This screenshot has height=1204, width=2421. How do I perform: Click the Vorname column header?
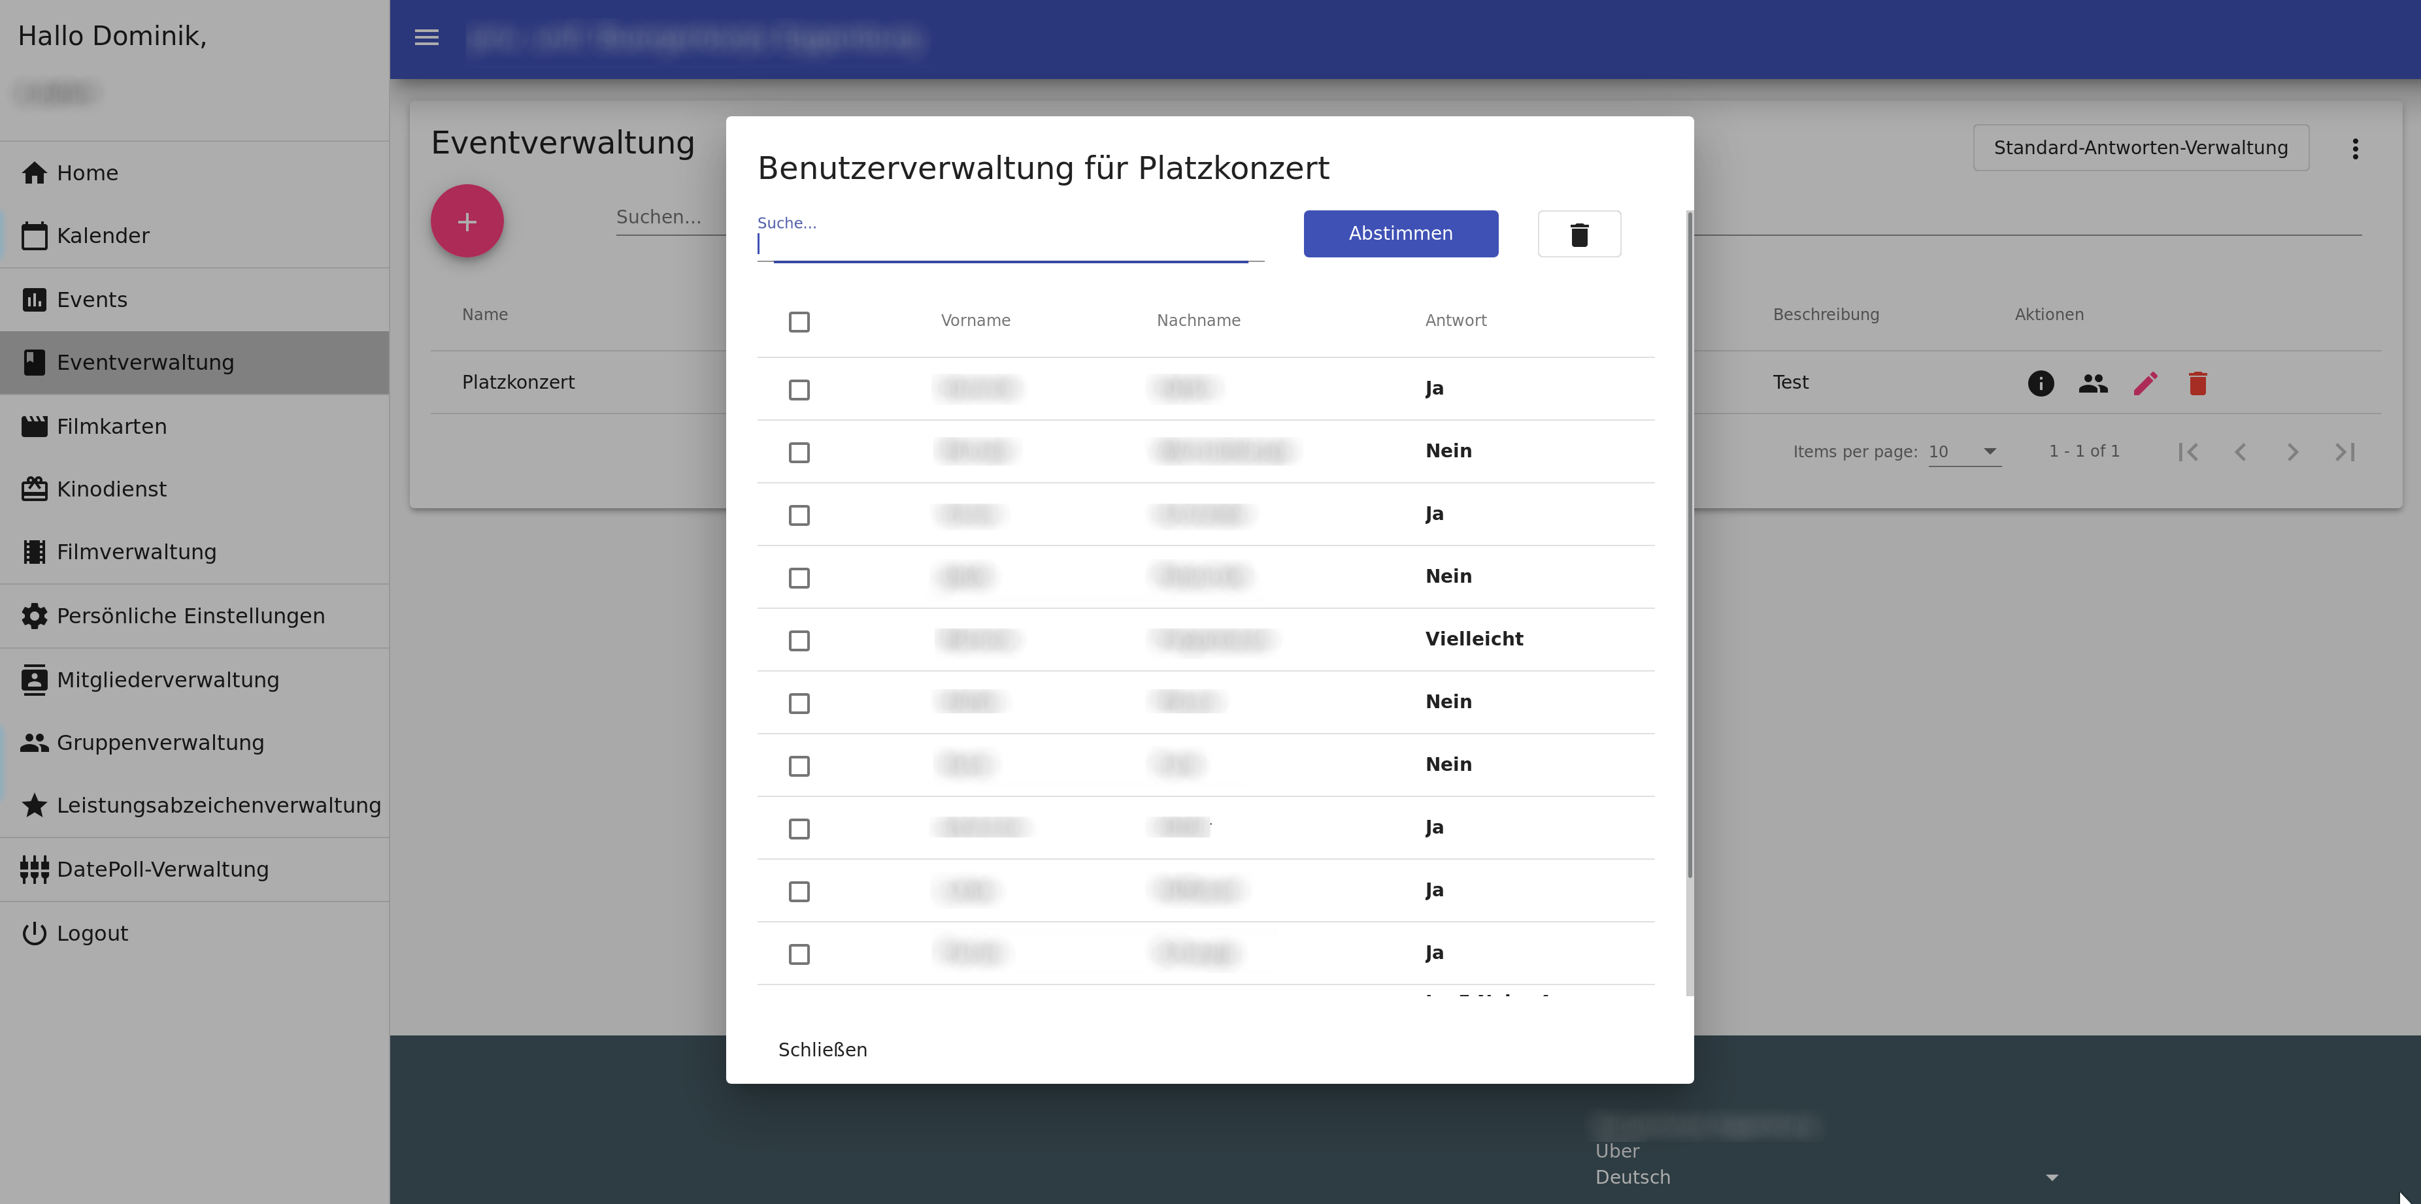coord(976,320)
